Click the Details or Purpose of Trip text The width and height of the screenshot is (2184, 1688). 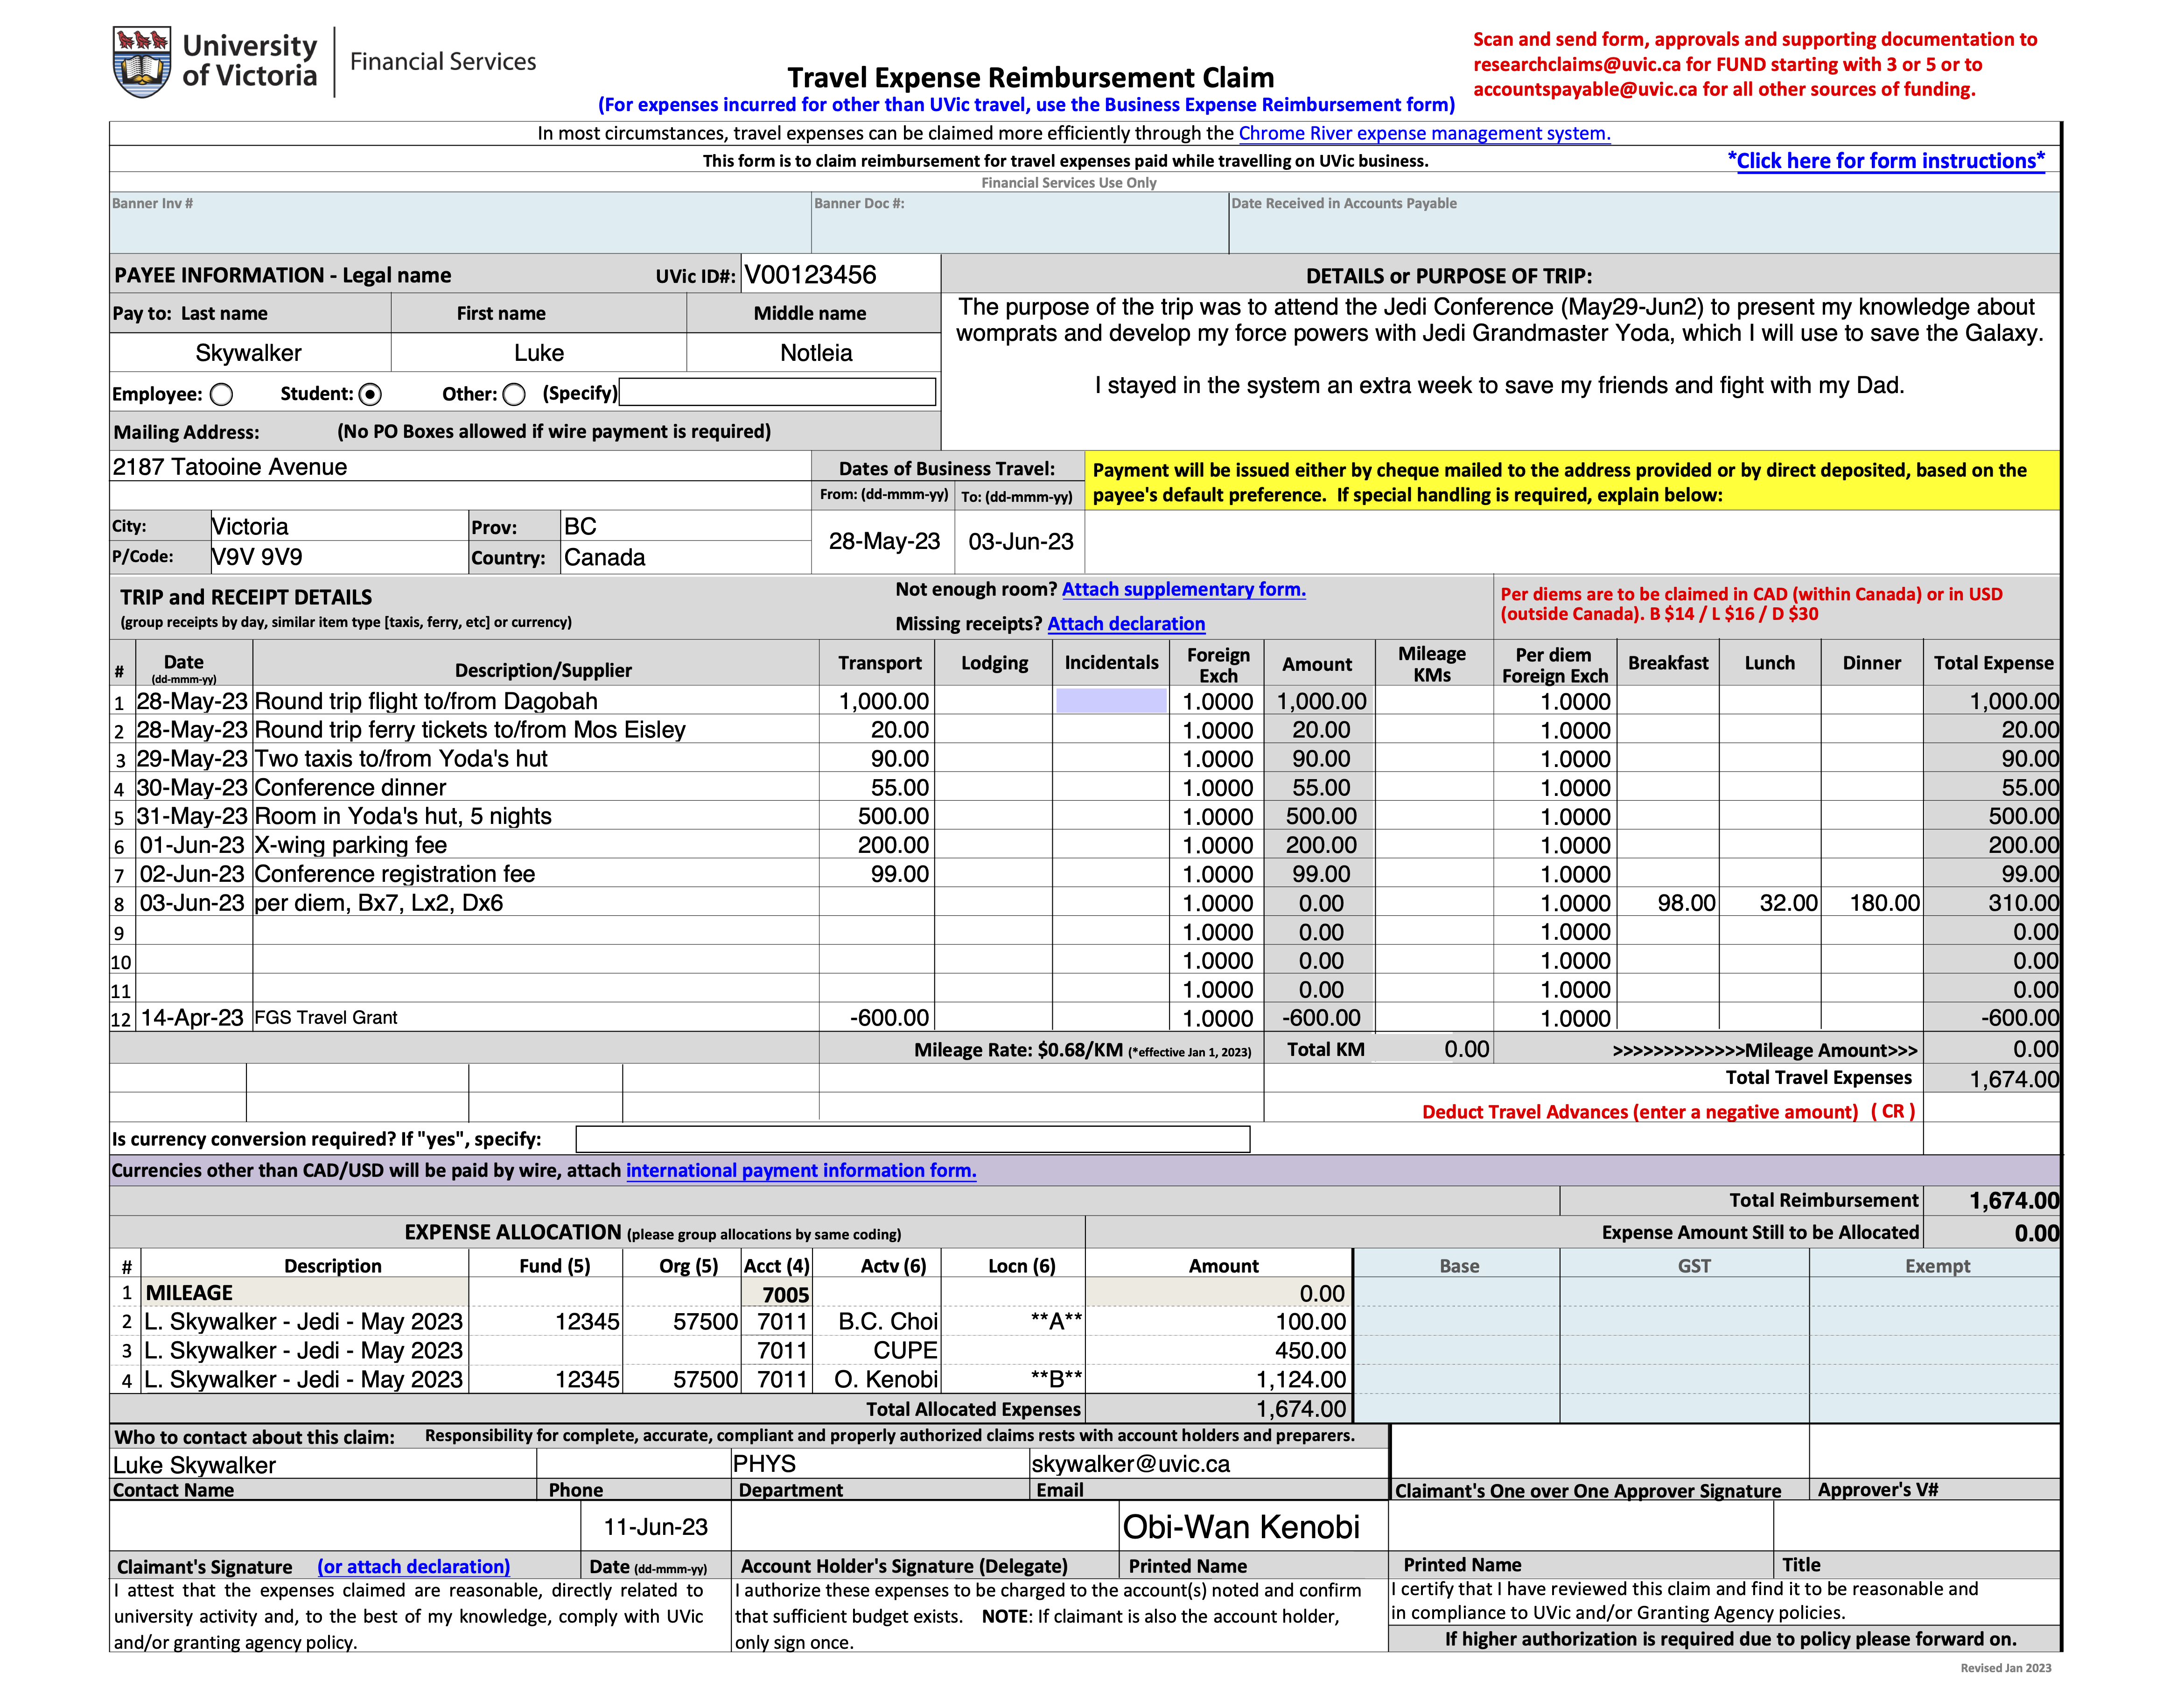(1500, 370)
